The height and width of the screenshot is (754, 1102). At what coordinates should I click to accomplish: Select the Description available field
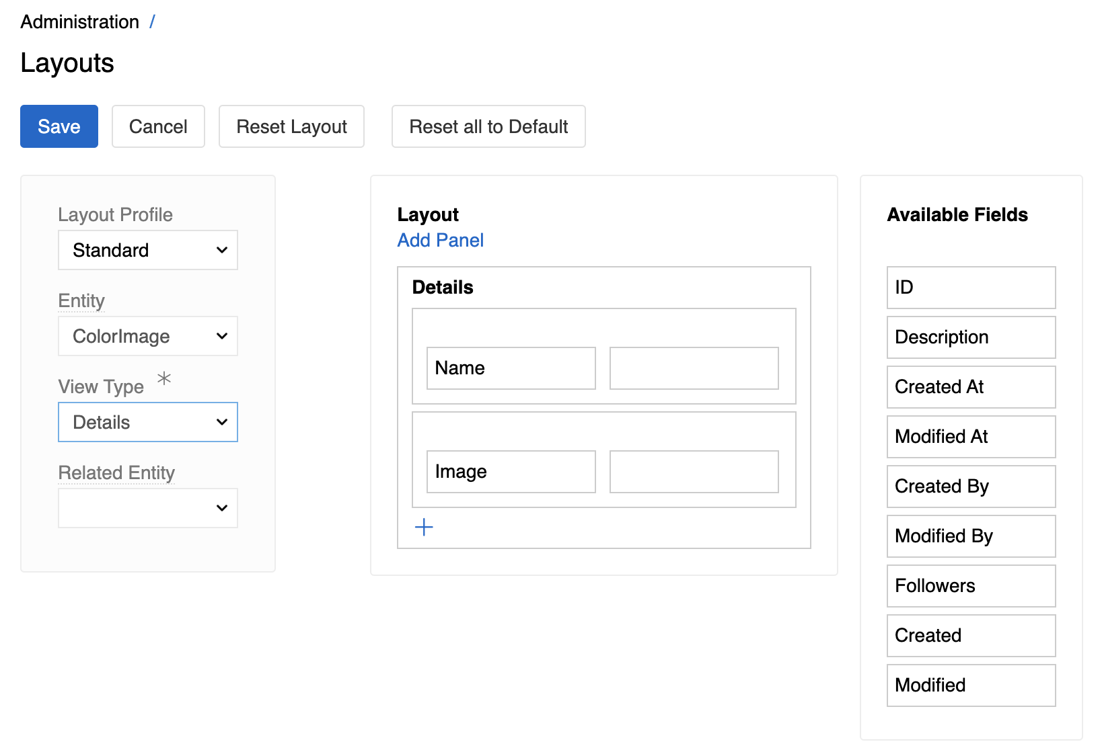tap(971, 337)
